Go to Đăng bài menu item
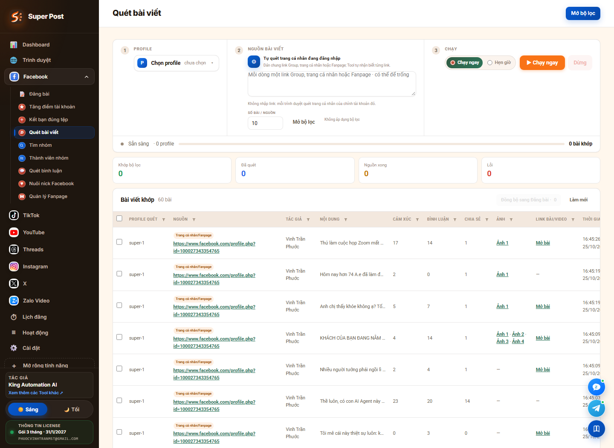This screenshot has height=448, width=614. pos(54,94)
